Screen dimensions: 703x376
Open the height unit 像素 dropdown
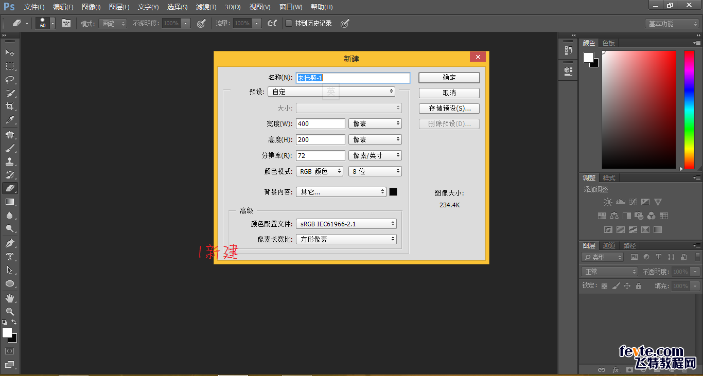pos(375,139)
